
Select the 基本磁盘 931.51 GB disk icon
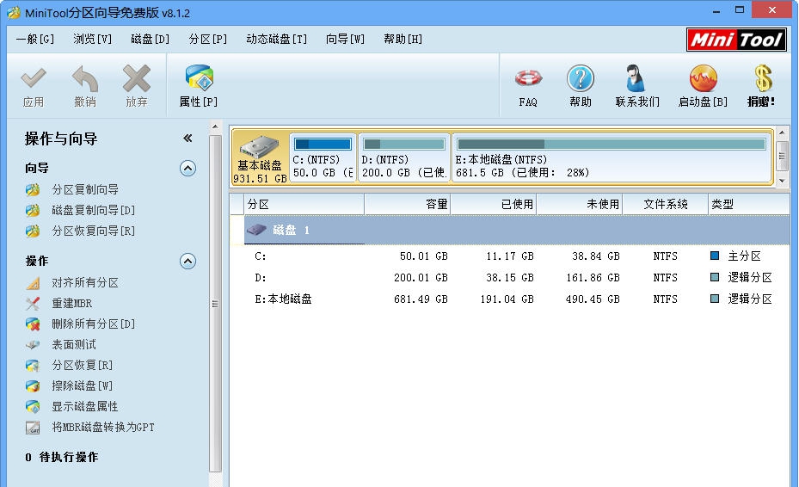(260, 147)
